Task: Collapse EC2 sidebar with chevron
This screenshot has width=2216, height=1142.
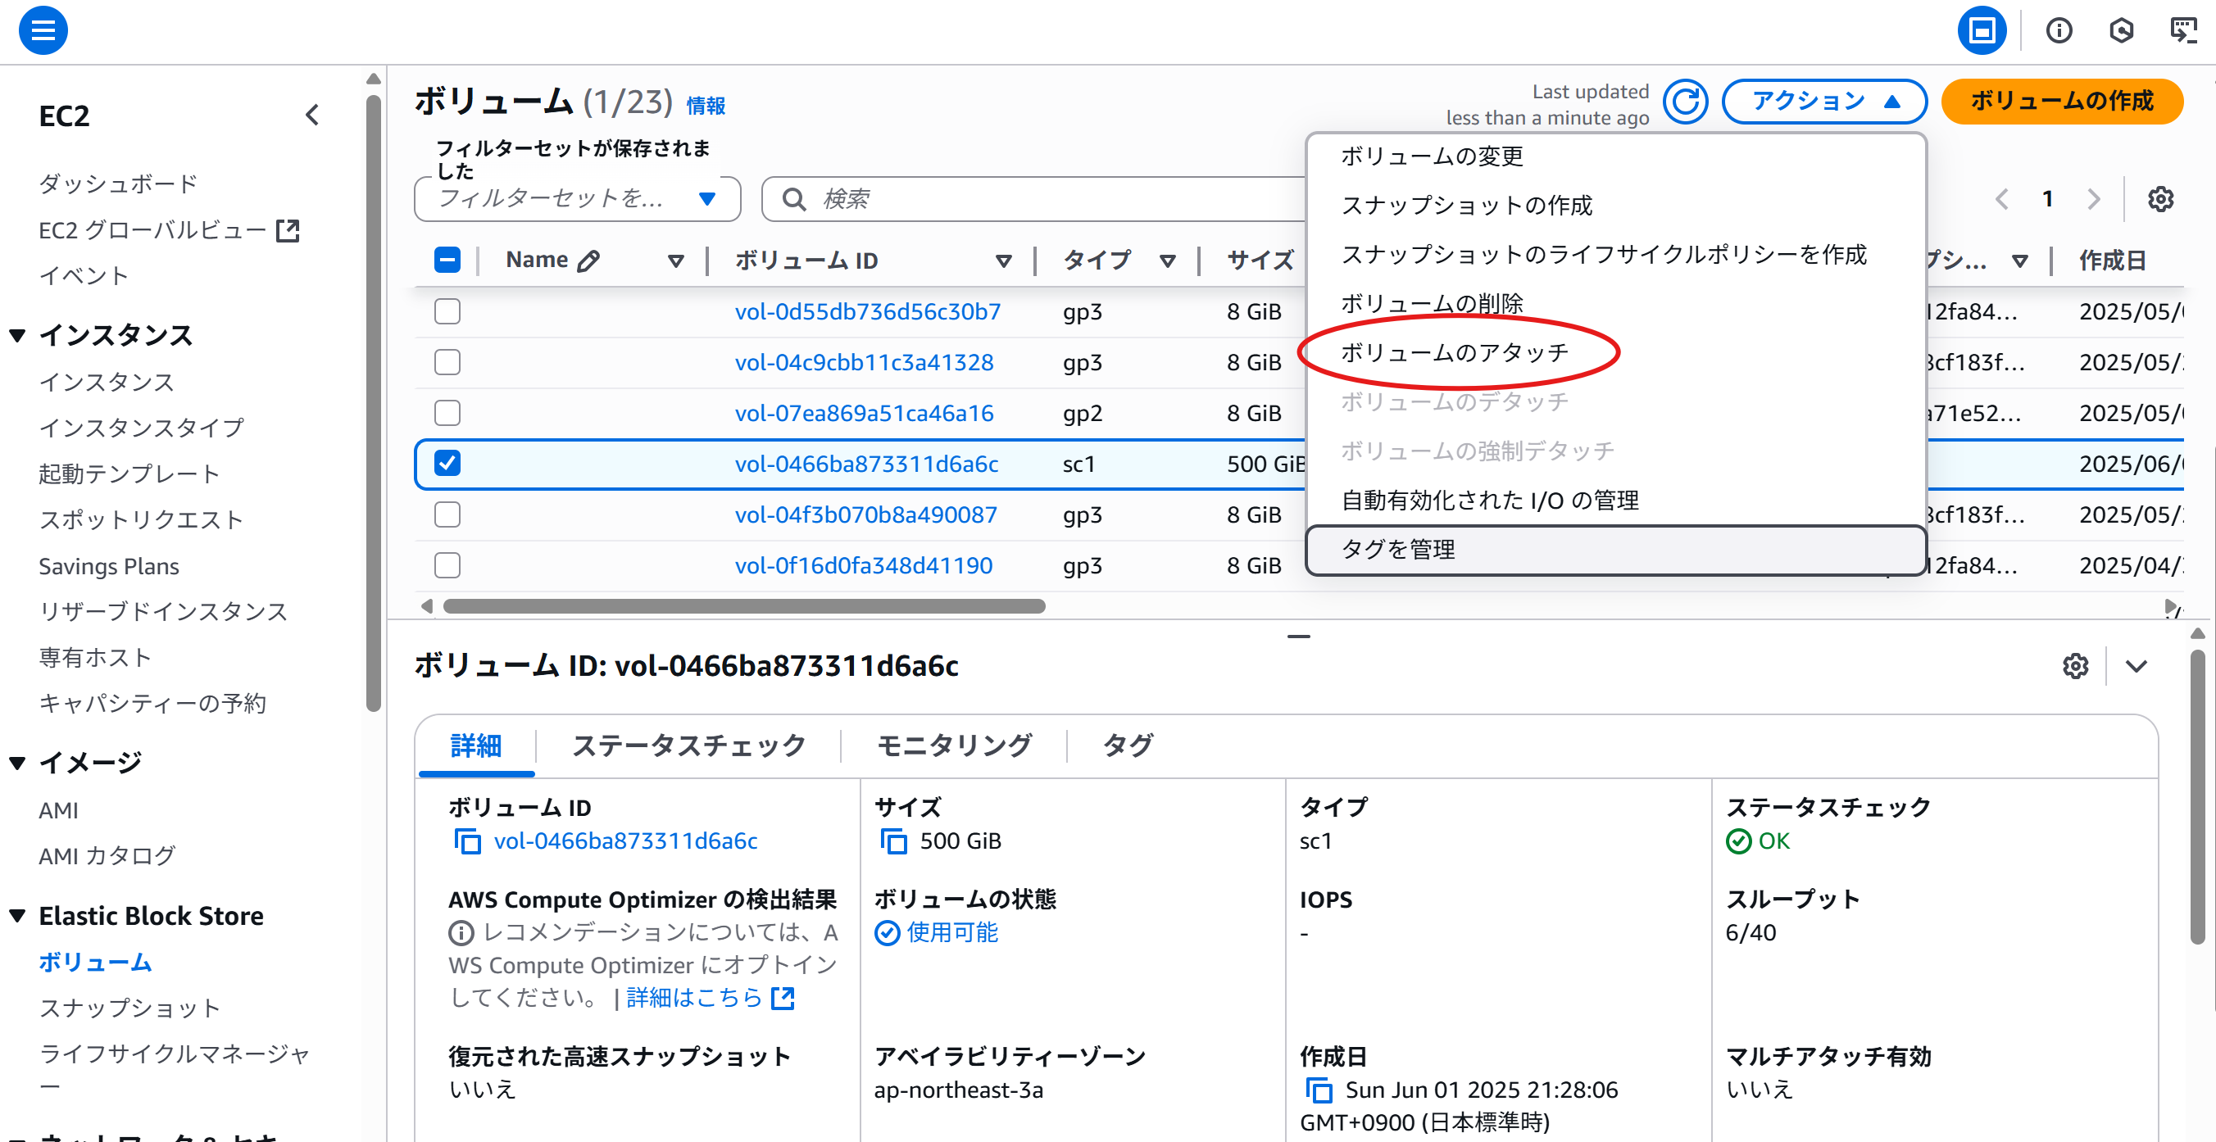Action: point(312,116)
